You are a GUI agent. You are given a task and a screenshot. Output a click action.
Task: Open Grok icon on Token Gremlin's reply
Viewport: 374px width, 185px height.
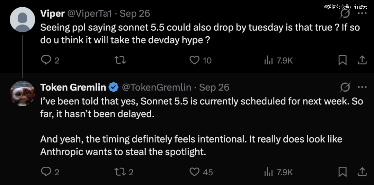(345, 87)
